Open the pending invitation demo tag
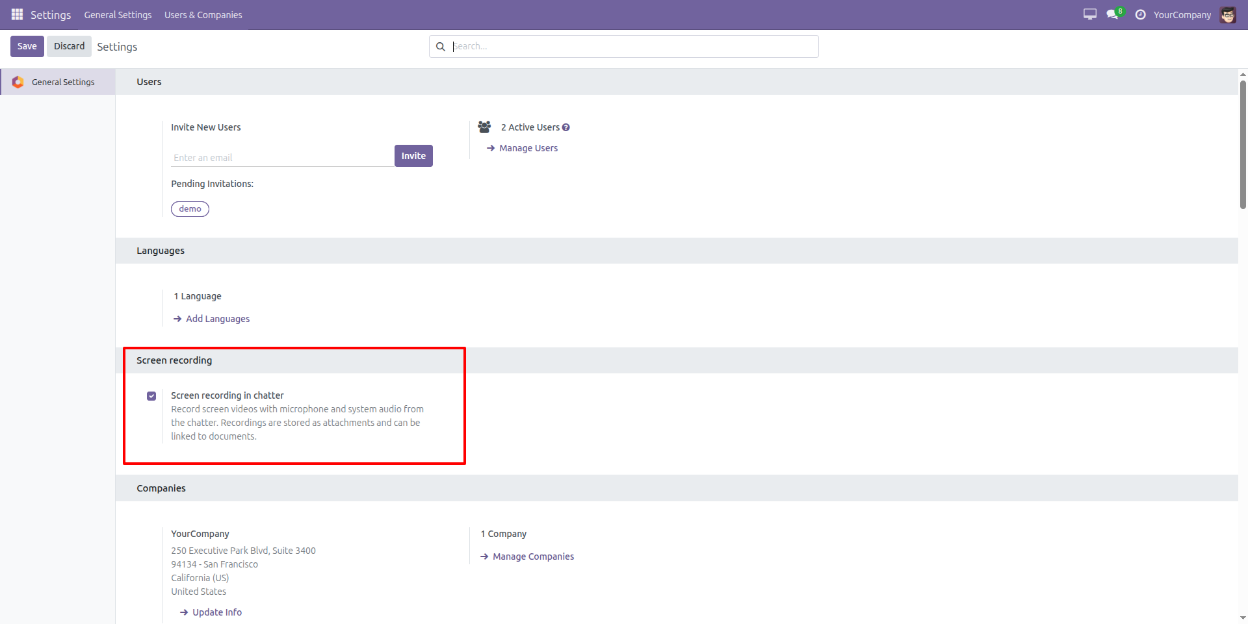Viewport: 1248px width, 624px height. tap(190, 209)
